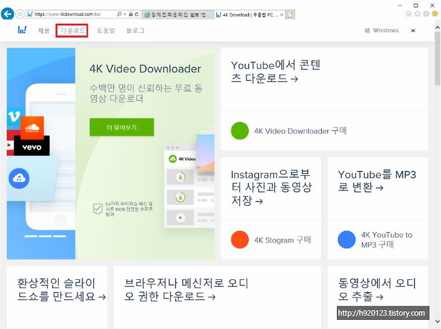Click the orange 4K Stogram circle icon
441x329 pixels.
pos(240,240)
